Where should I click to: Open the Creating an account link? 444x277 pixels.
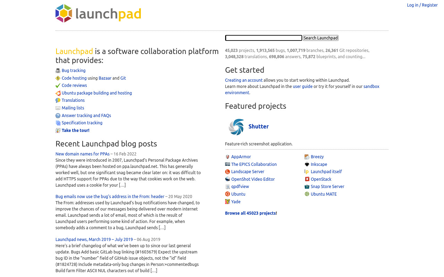[244, 80]
